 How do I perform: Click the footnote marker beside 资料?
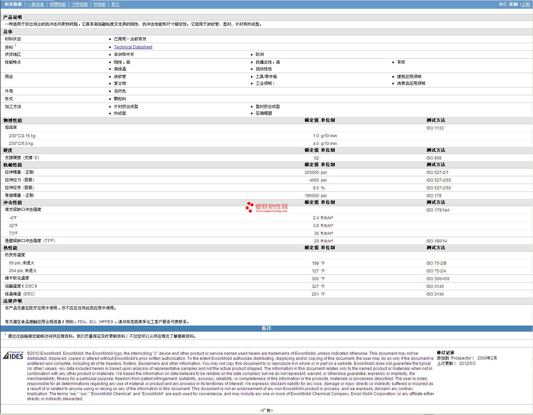tap(15, 46)
